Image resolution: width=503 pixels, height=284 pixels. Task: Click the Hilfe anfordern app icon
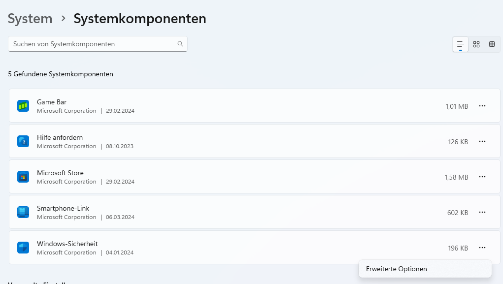[x=23, y=141]
